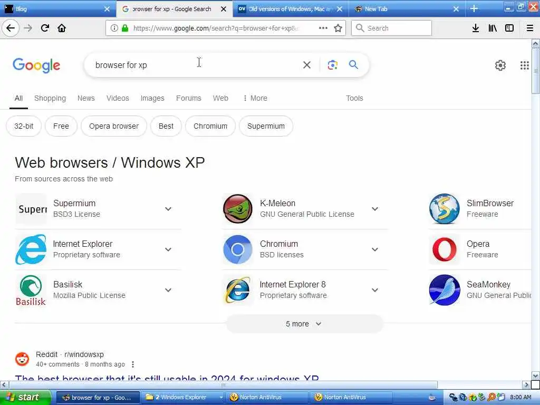Open the Reddit r/windowsxp source link

(x=70, y=354)
